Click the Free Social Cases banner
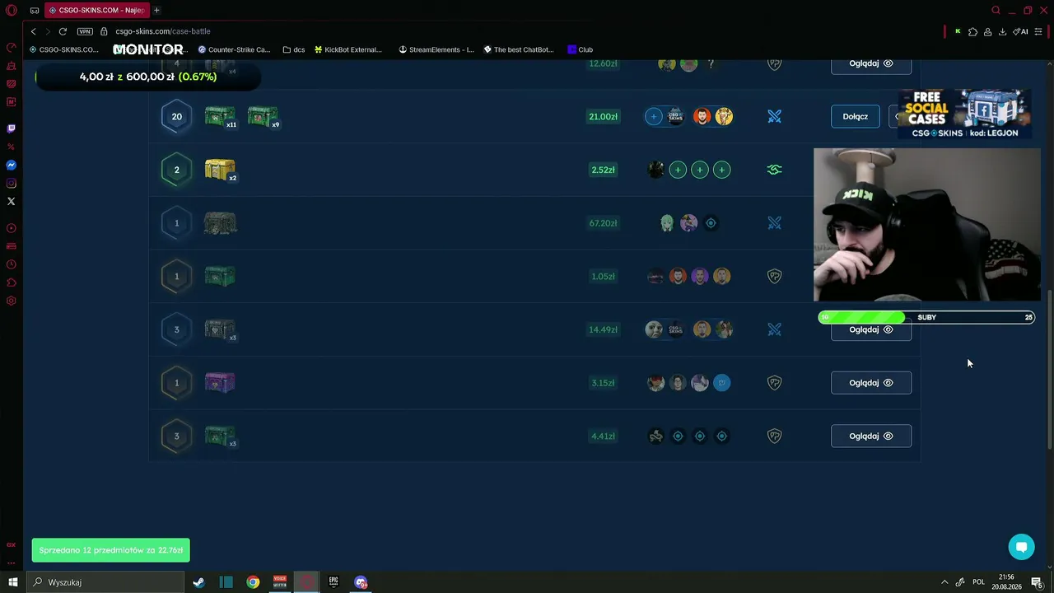 tap(964, 113)
